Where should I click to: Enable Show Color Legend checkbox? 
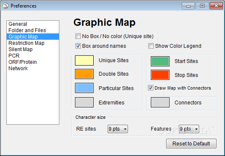pos(151,46)
